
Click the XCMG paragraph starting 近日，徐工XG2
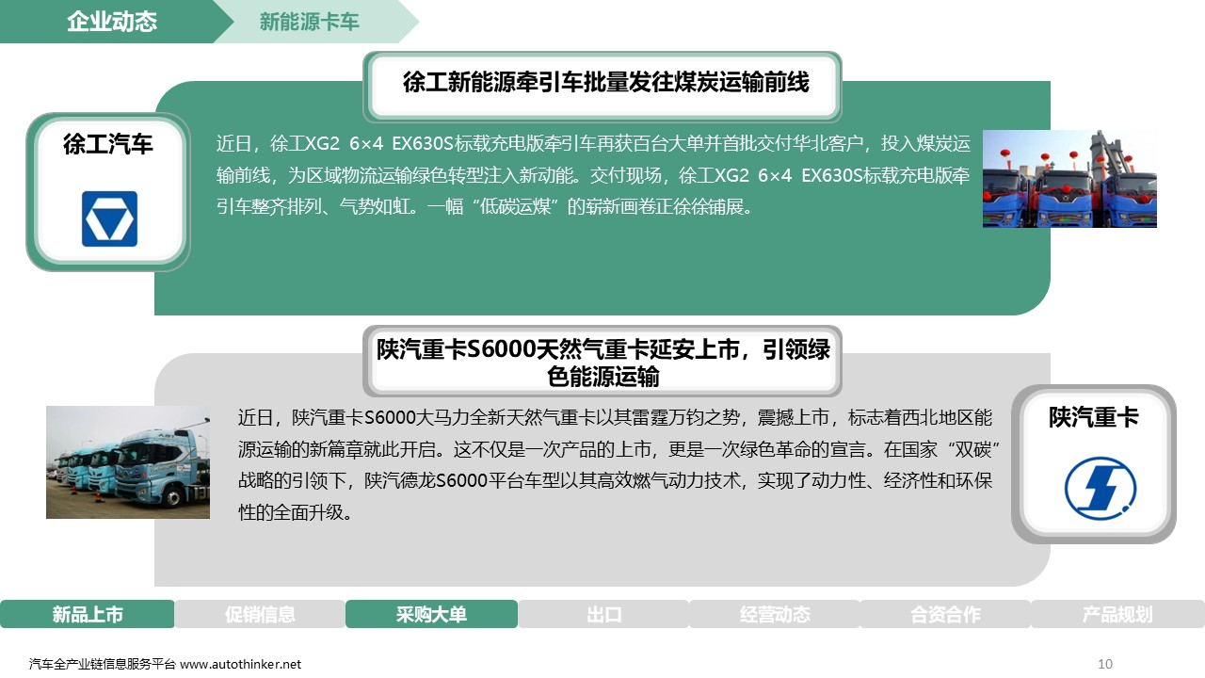pyautogui.click(x=593, y=175)
